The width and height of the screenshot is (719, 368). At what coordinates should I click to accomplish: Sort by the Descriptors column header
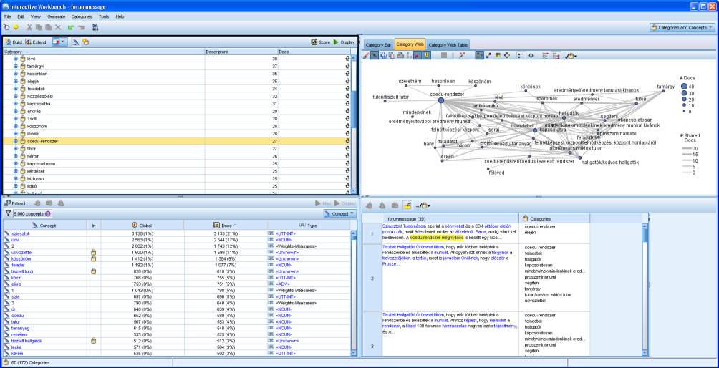pos(241,52)
